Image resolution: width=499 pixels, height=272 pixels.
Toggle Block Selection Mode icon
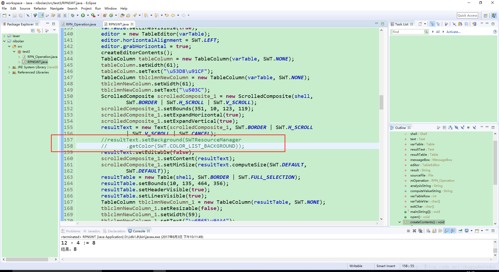[59, 16]
